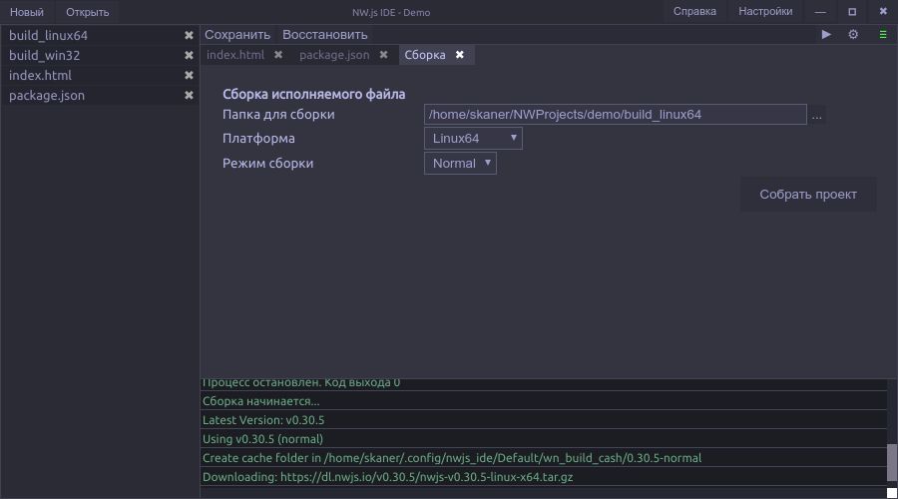
Task: Close the index.html editor tab
Action: tap(278, 55)
